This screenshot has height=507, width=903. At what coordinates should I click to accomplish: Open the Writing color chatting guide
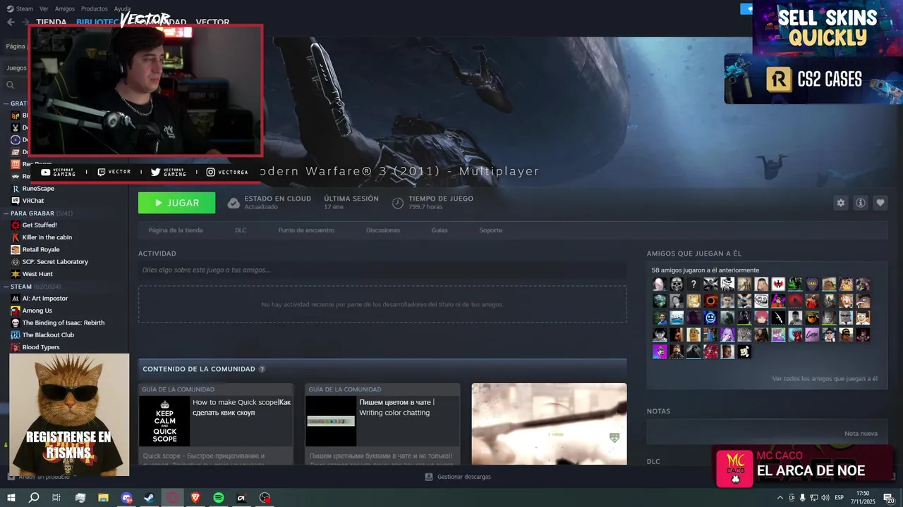[382, 424]
